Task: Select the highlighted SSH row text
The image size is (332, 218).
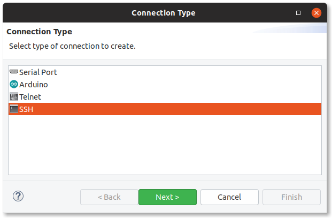Action: click(x=27, y=109)
